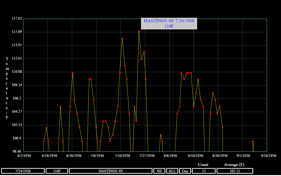Click the y-axis label 112.01
Screen dimensions: 281x176
17,58
